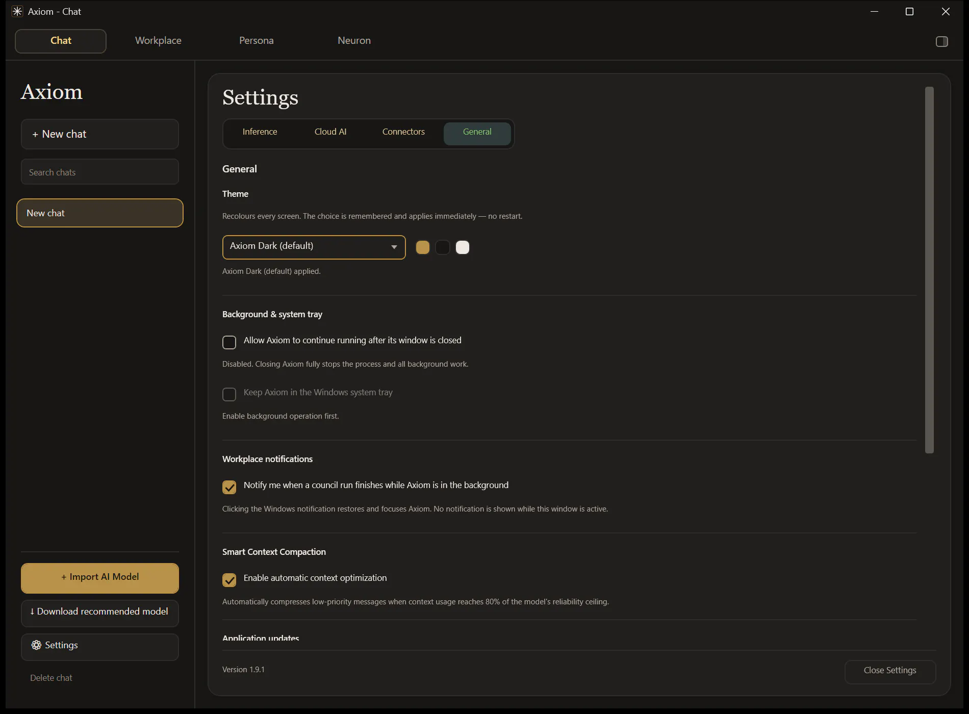Open the Cloud AI settings tab
Viewport: 969px width, 714px height.
(330, 132)
